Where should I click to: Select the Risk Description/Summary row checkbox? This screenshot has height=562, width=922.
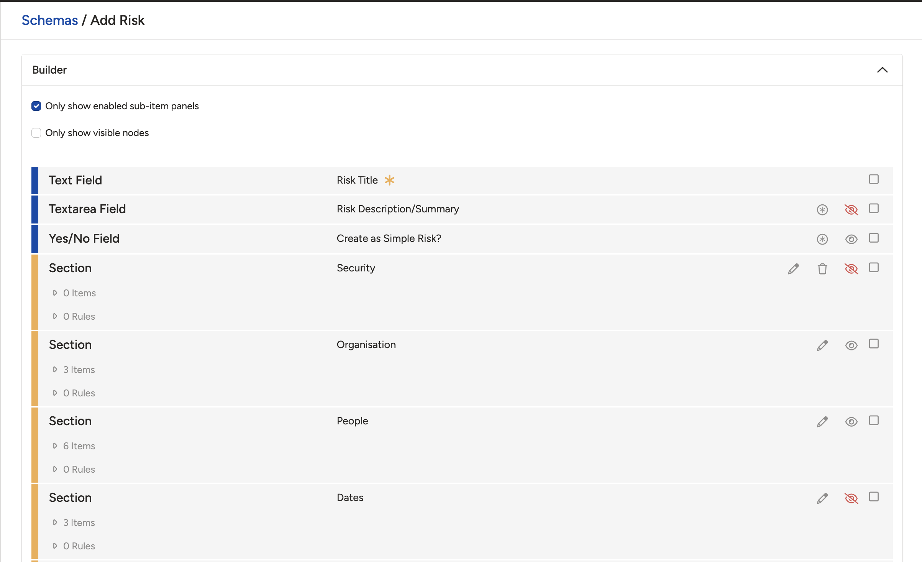(x=874, y=208)
